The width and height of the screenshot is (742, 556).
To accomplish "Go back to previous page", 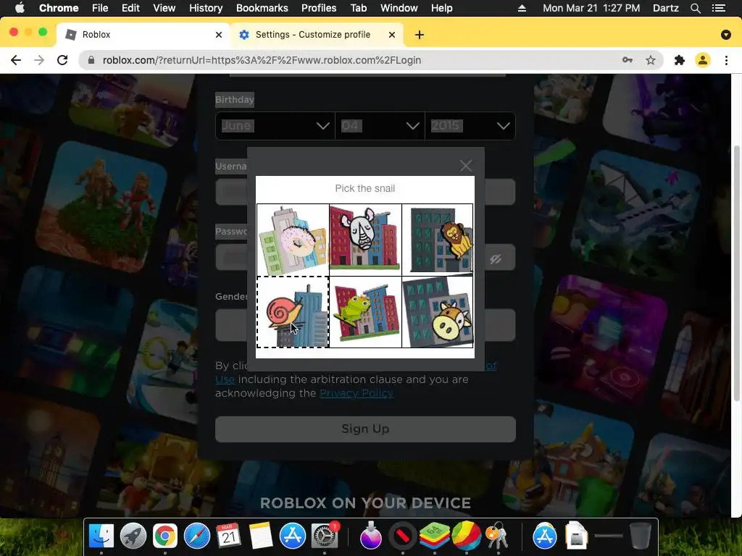I will tap(16, 60).
